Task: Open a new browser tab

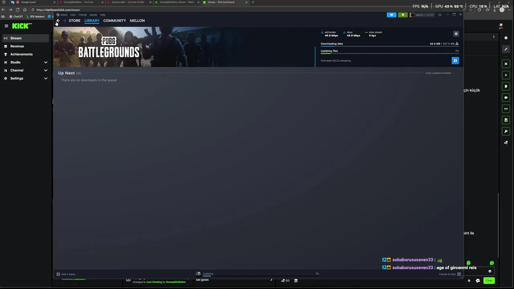Action: pyautogui.click(x=253, y=2)
